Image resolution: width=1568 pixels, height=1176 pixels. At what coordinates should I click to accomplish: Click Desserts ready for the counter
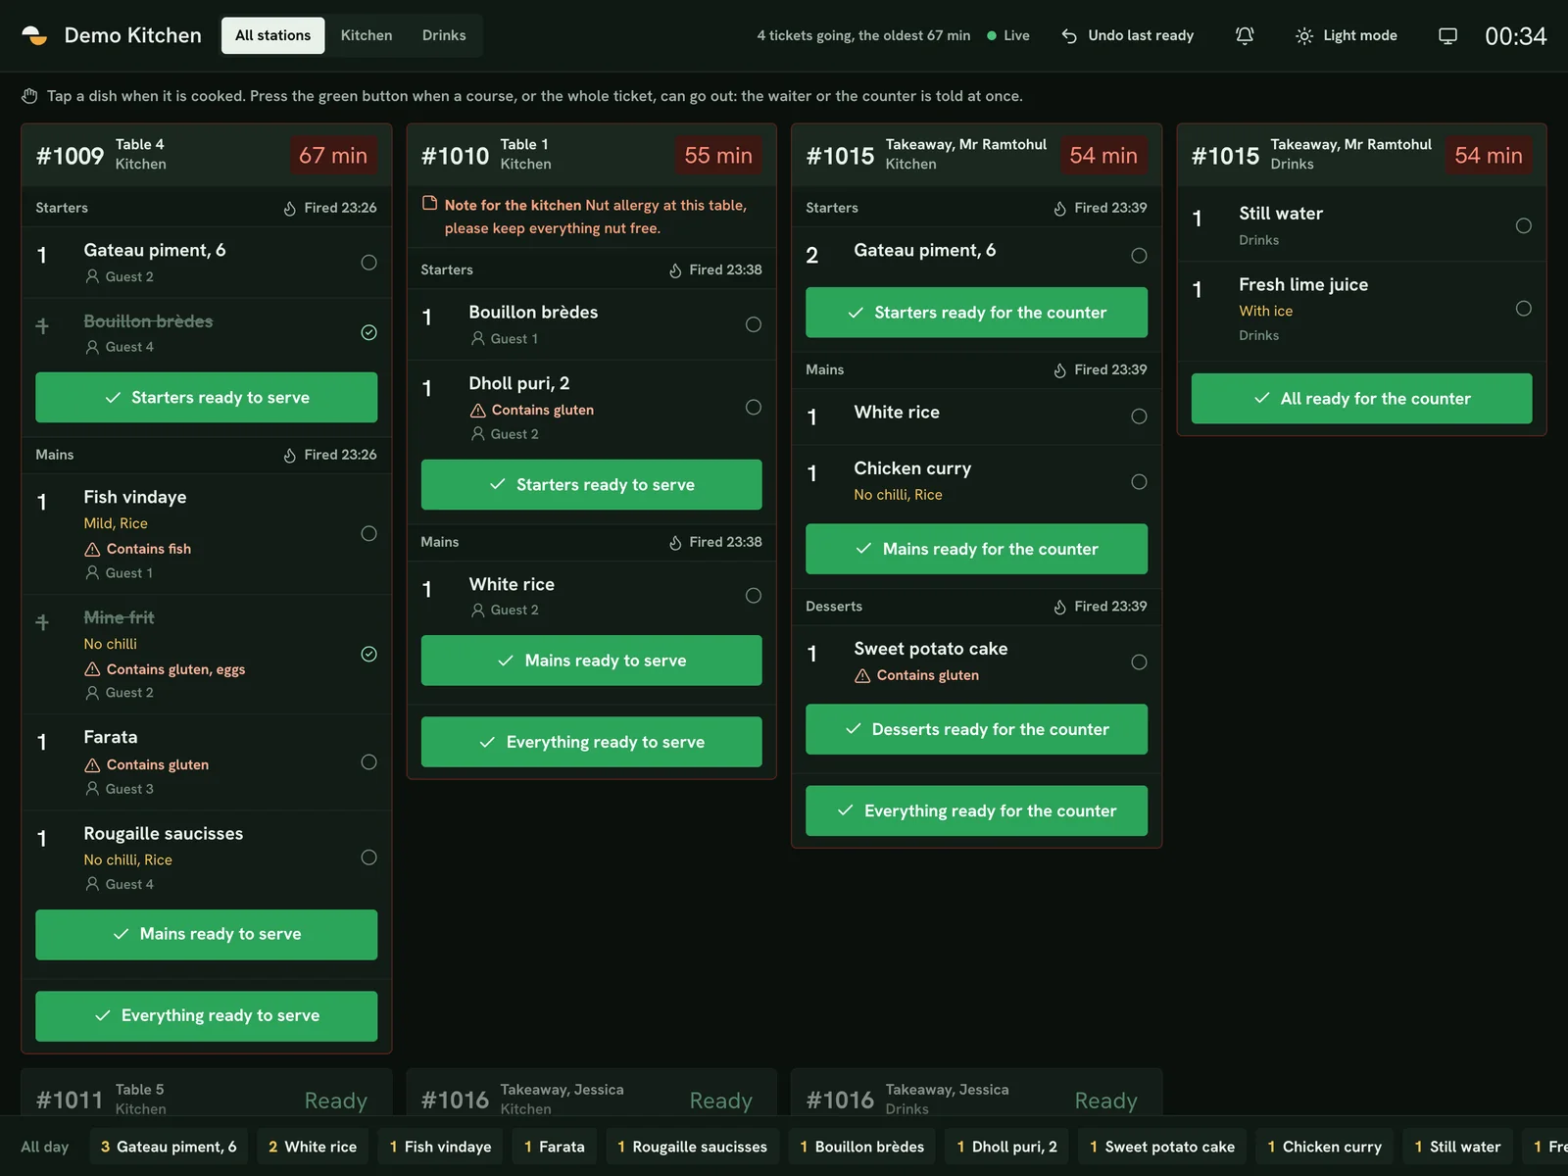point(976,729)
